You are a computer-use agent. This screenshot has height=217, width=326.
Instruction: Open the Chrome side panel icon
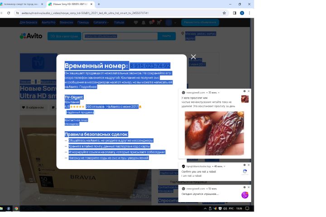[235, 13]
